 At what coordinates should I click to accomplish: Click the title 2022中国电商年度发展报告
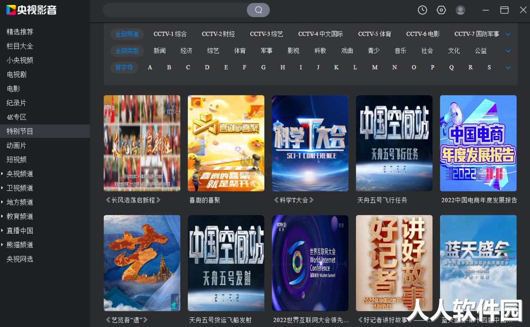[x=479, y=200]
